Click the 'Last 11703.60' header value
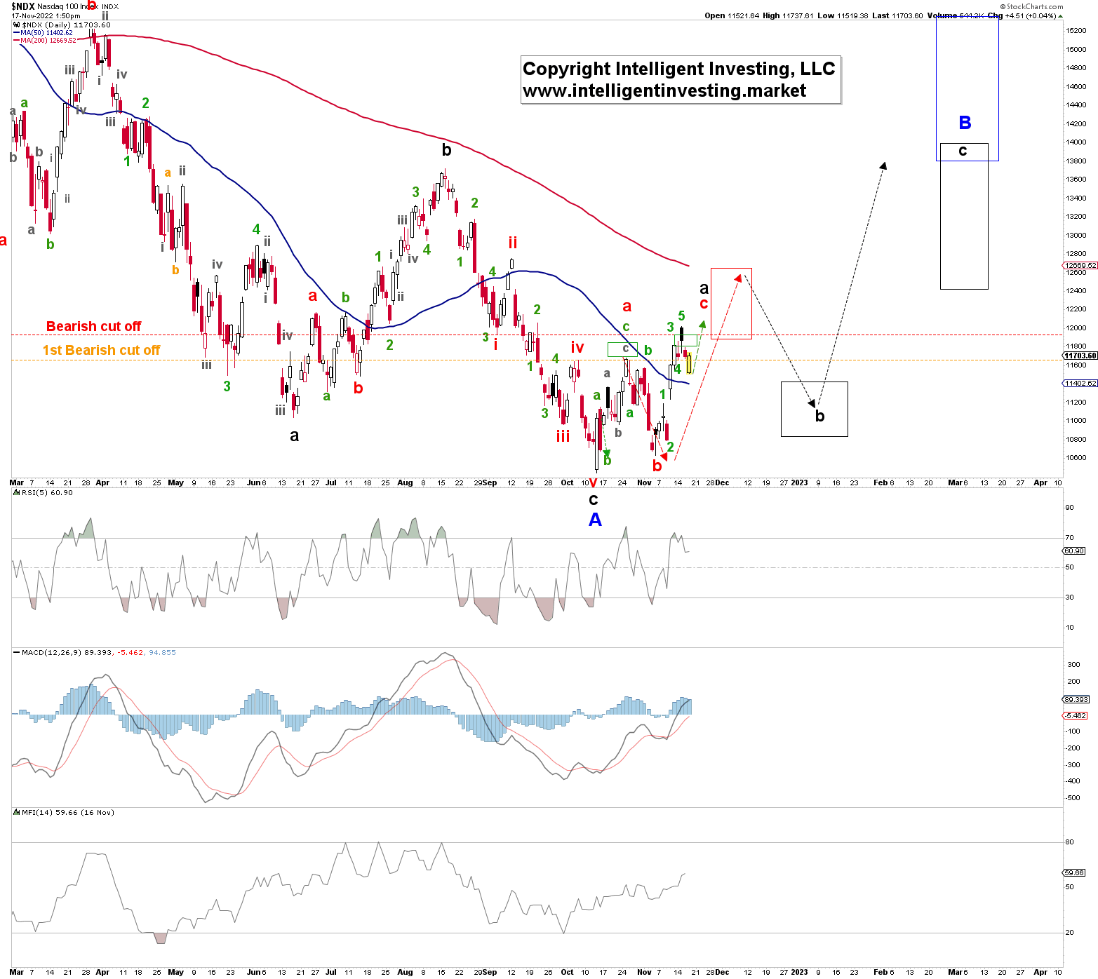 point(898,15)
